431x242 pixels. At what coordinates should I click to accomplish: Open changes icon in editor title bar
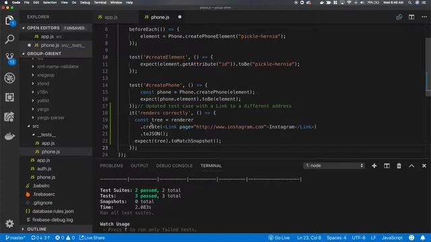click(399, 17)
